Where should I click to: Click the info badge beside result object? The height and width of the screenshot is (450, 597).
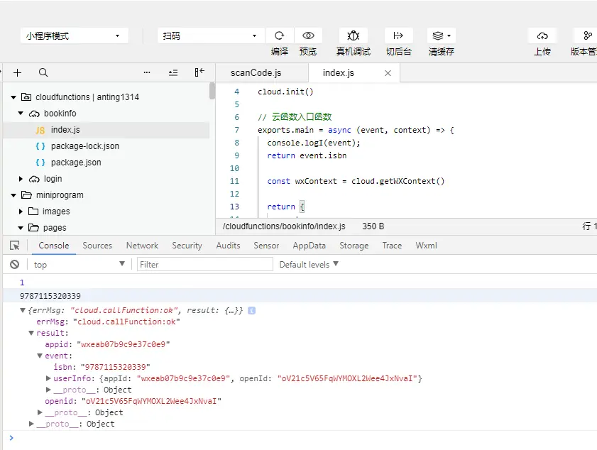point(252,311)
